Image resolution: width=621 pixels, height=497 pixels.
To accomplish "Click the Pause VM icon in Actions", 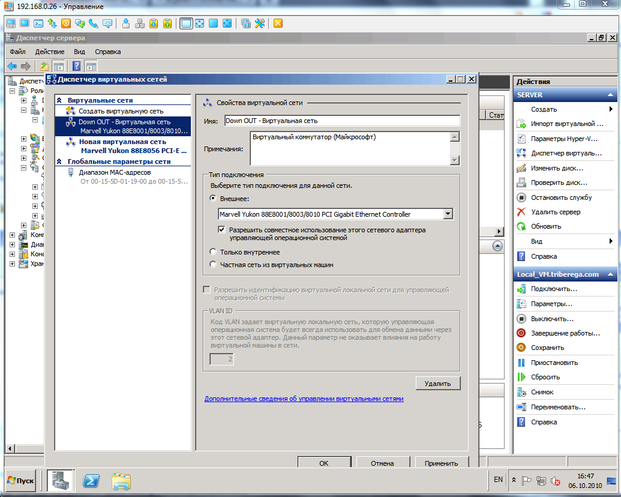I will (x=521, y=363).
